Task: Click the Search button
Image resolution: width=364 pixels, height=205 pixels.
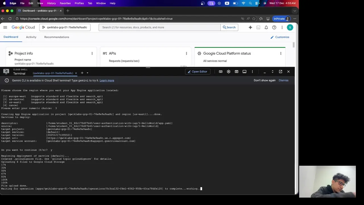Action: (x=229, y=27)
